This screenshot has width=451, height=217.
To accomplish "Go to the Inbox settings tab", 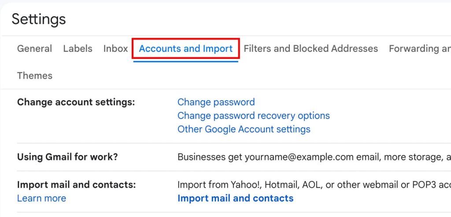I will pos(115,49).
